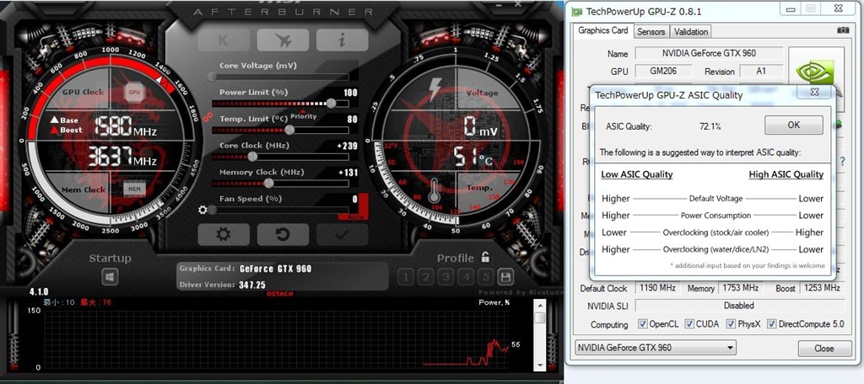Image resolution: width=864 pixels, height=384 pixels.
Task: Open Afterburner settings gear button
Action: [x=223, y=235]
